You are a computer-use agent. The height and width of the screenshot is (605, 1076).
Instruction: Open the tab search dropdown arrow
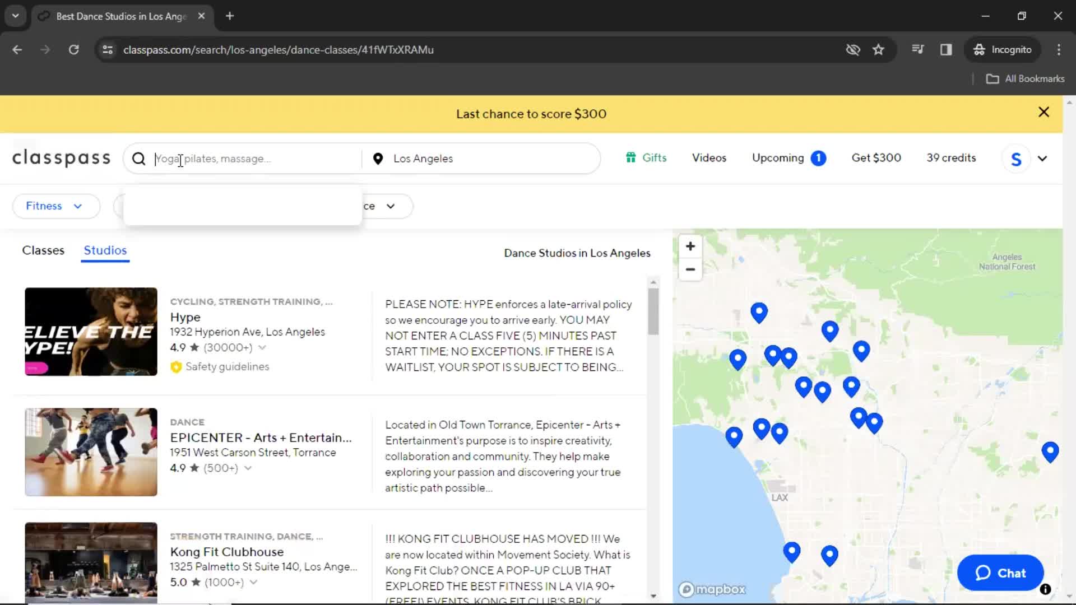tap(16, 16)
